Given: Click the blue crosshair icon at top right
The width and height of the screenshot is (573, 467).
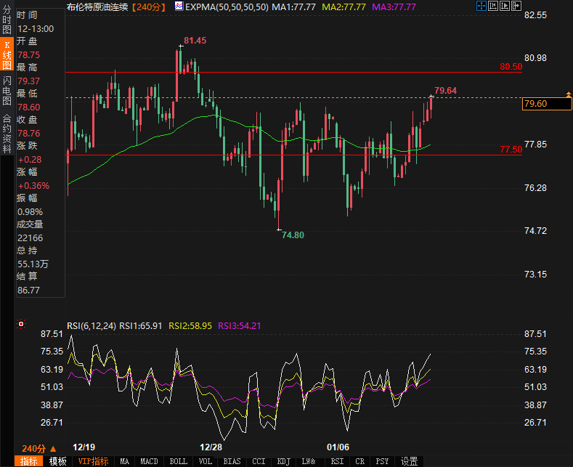Looking at the screenshot, I should pyautogui.click(x=482, y=7).
